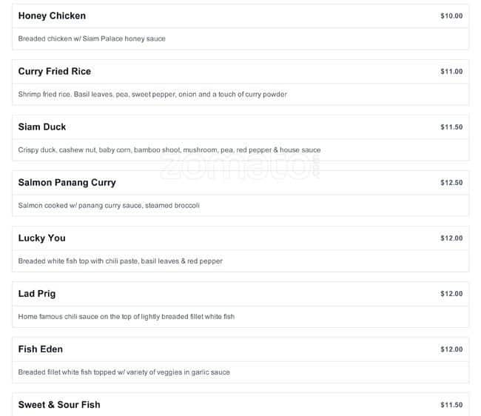This screenshot has height=416, width=481.
Task: Select the shrimp fried rice description
Action: pos(152,94)
